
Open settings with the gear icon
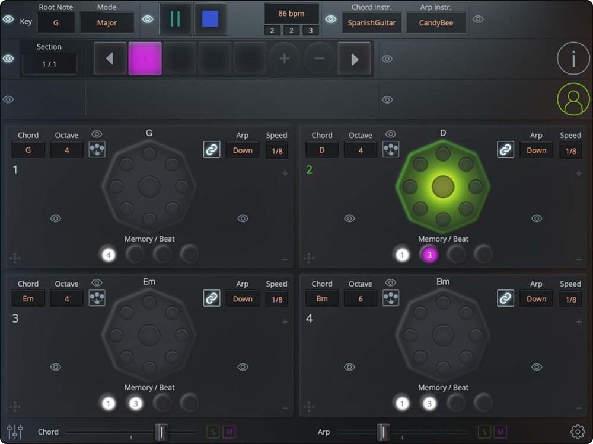click(x=578, y=432)
